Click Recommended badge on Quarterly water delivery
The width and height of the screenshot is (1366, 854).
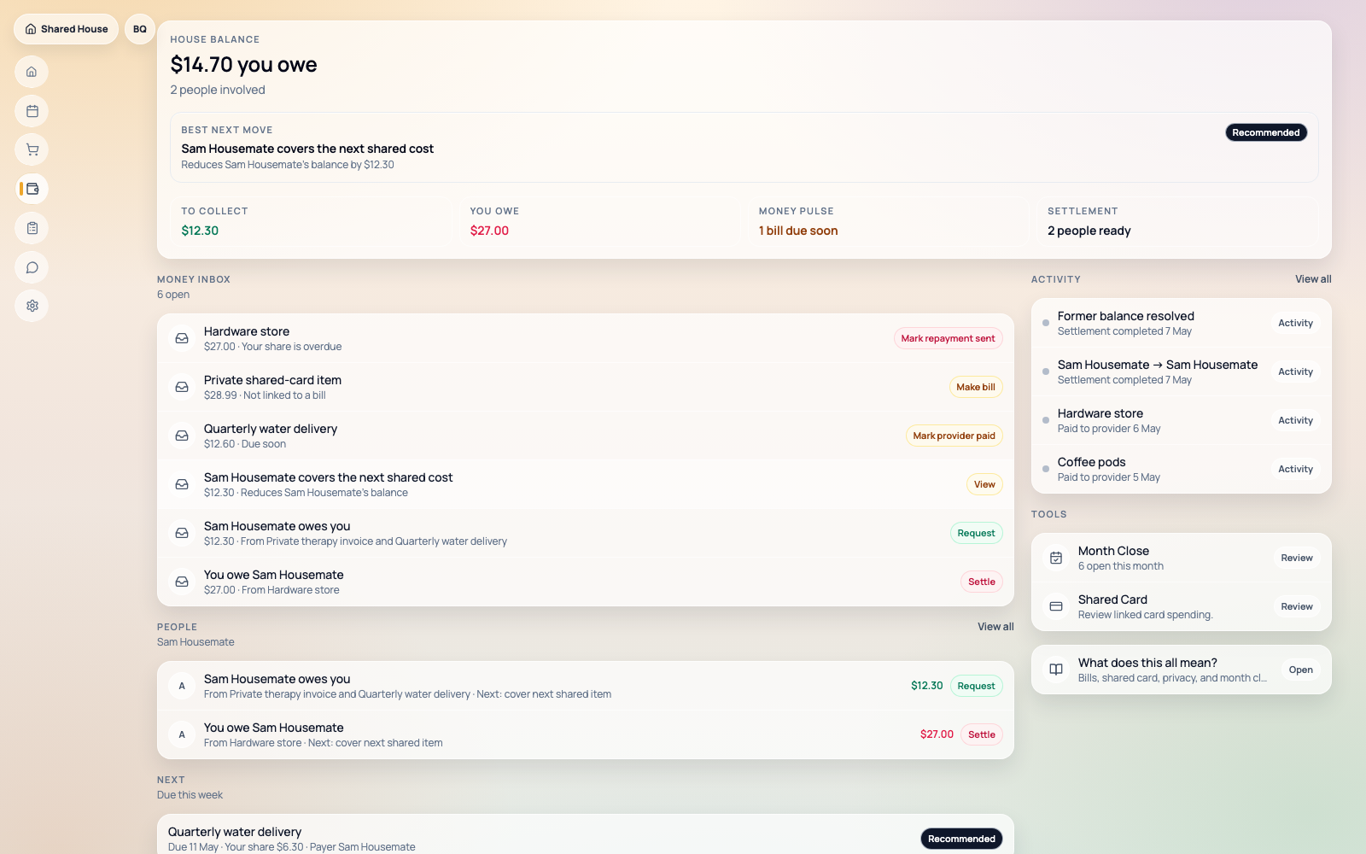pos(961,839)
